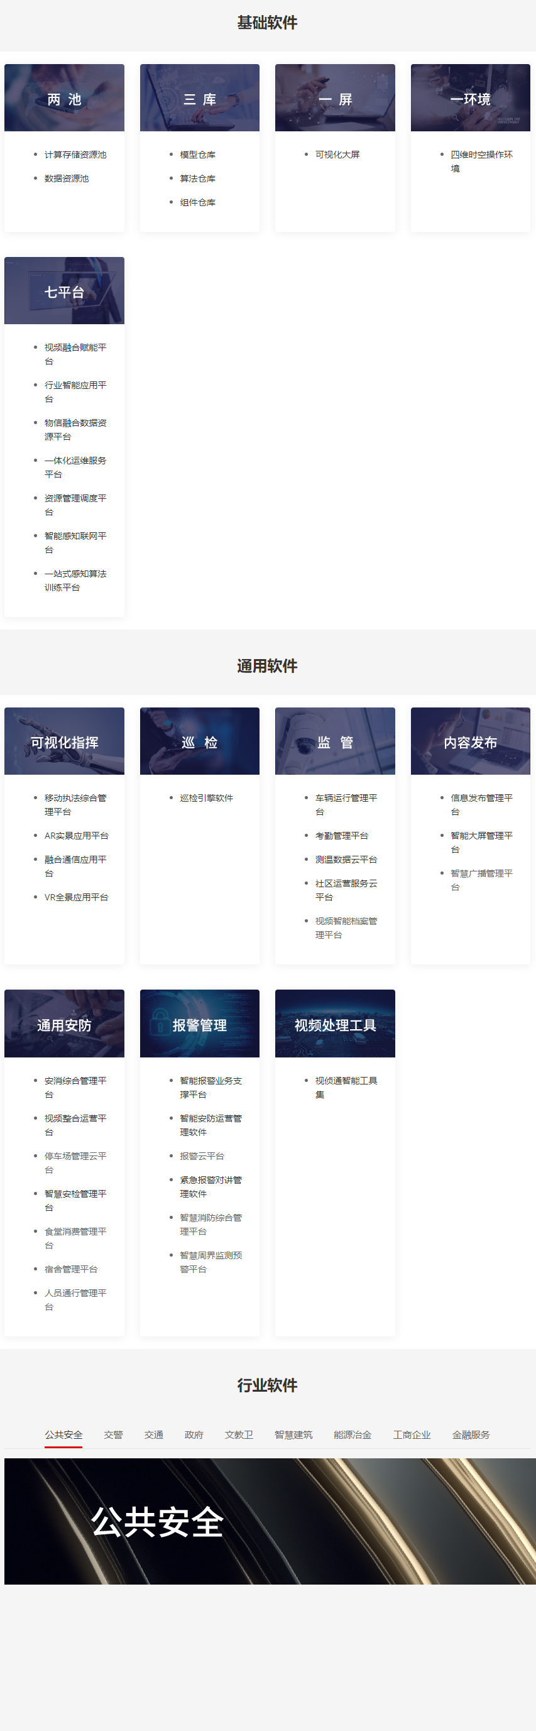The width and height of the screenshot is (536, 1731).
Task: Open 食堂消费管理平台 link
Action: click(75, 1238)
